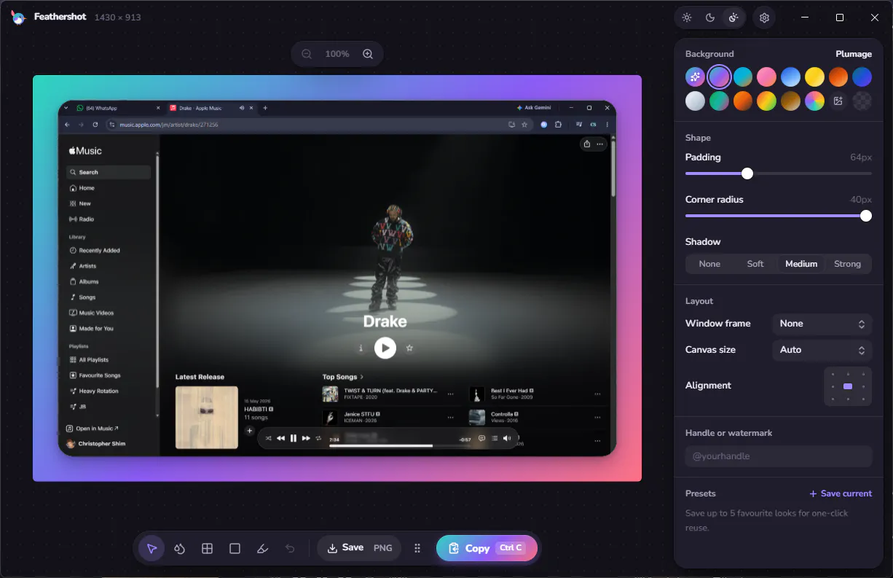Click the six-dot drag handle icon

pyautogui.click(x=417, y=548)
